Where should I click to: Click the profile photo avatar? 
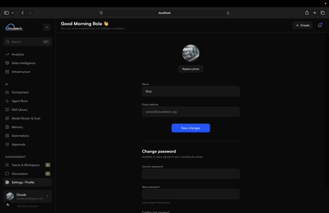pos(191,53)
